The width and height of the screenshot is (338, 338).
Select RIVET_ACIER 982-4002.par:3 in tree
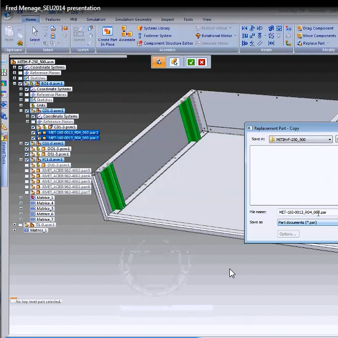click(66, 171)
